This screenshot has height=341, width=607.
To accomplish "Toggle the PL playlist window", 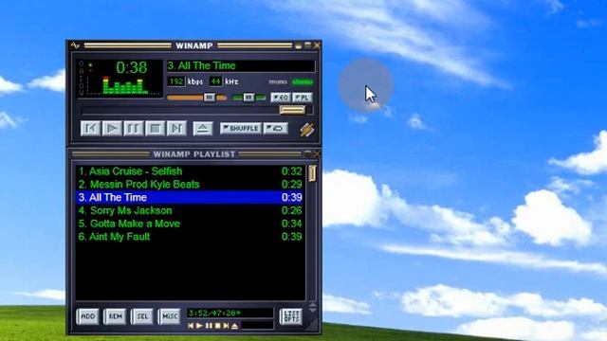I will pyautogui.click(x=303, y=98).
